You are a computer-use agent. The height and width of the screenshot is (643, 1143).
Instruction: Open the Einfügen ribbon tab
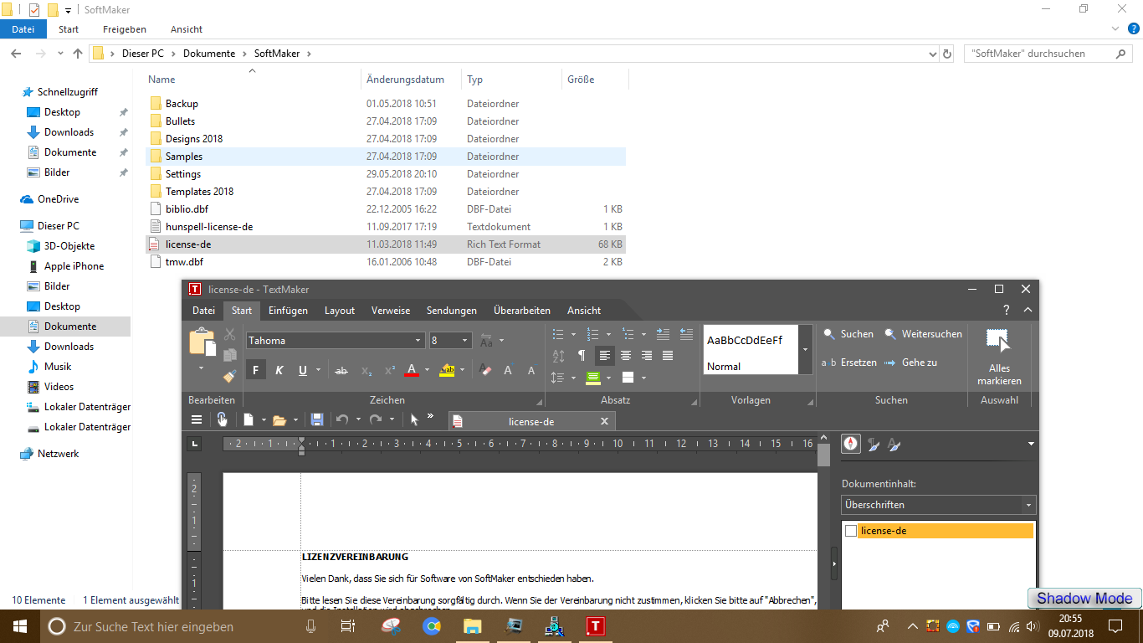[288, 311]
